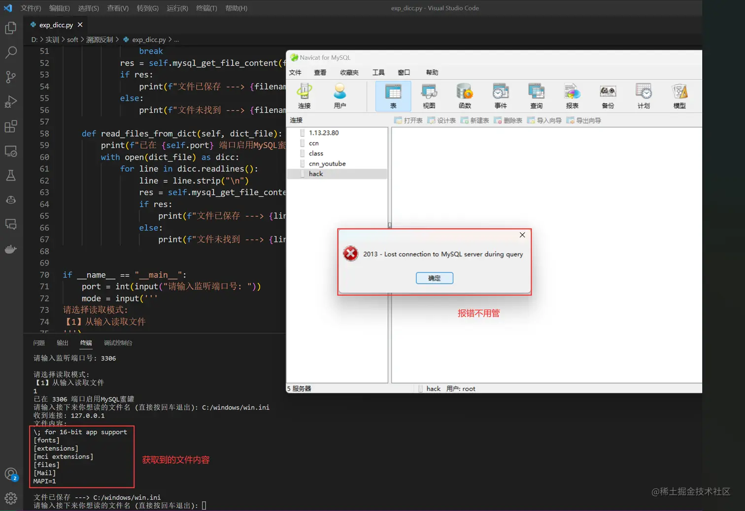Click the terminal input prompt line
Viewport: 745px width, 511px height.
(x=120, y=506)
